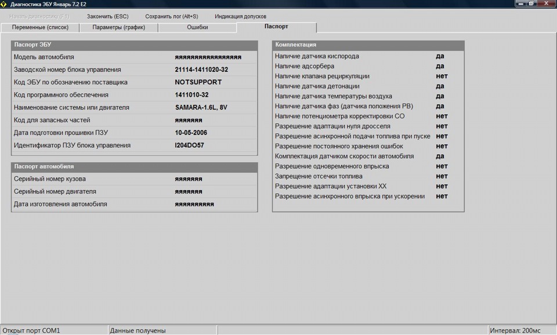
Task: Click row Наличие клапана рециркуляции
Action: click(368, 76)
